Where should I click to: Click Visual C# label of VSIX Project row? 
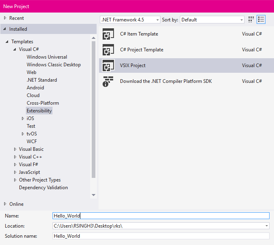coord(252,65)
